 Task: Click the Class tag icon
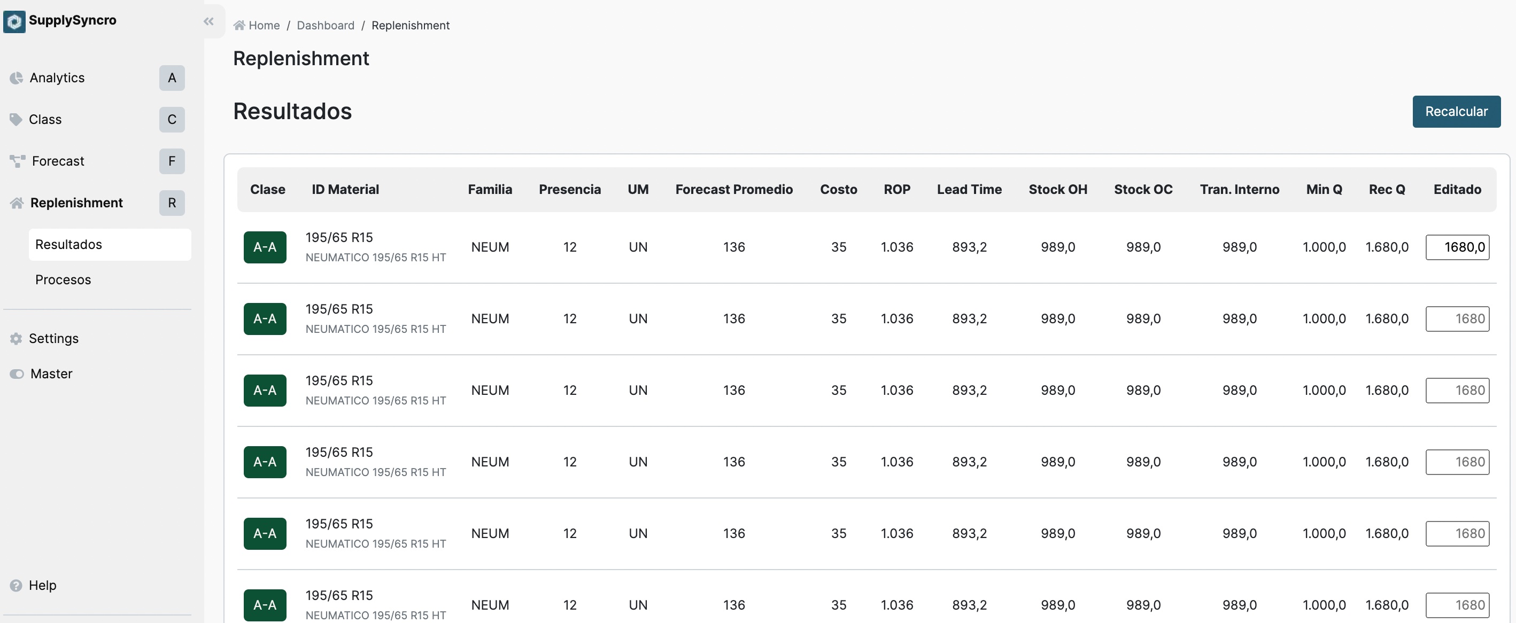pos(16,120)
